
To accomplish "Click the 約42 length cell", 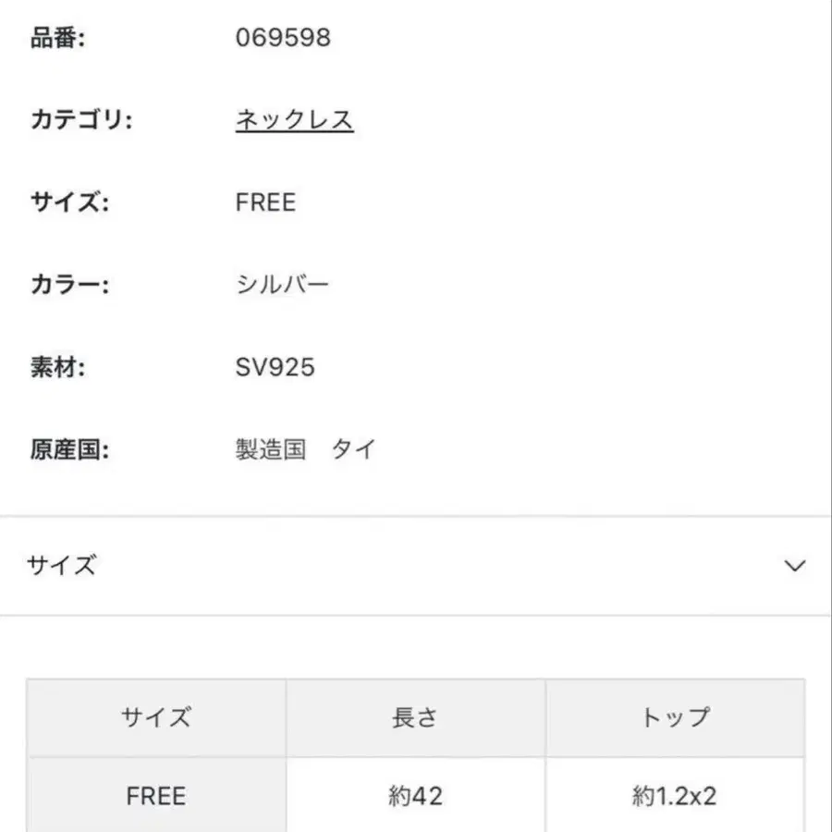I will click(x=415, y=796).
